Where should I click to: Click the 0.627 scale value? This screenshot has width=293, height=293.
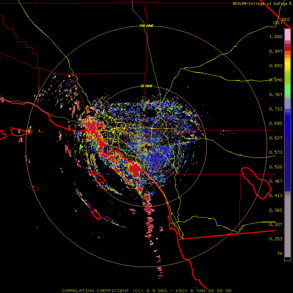tap(276, 138)
